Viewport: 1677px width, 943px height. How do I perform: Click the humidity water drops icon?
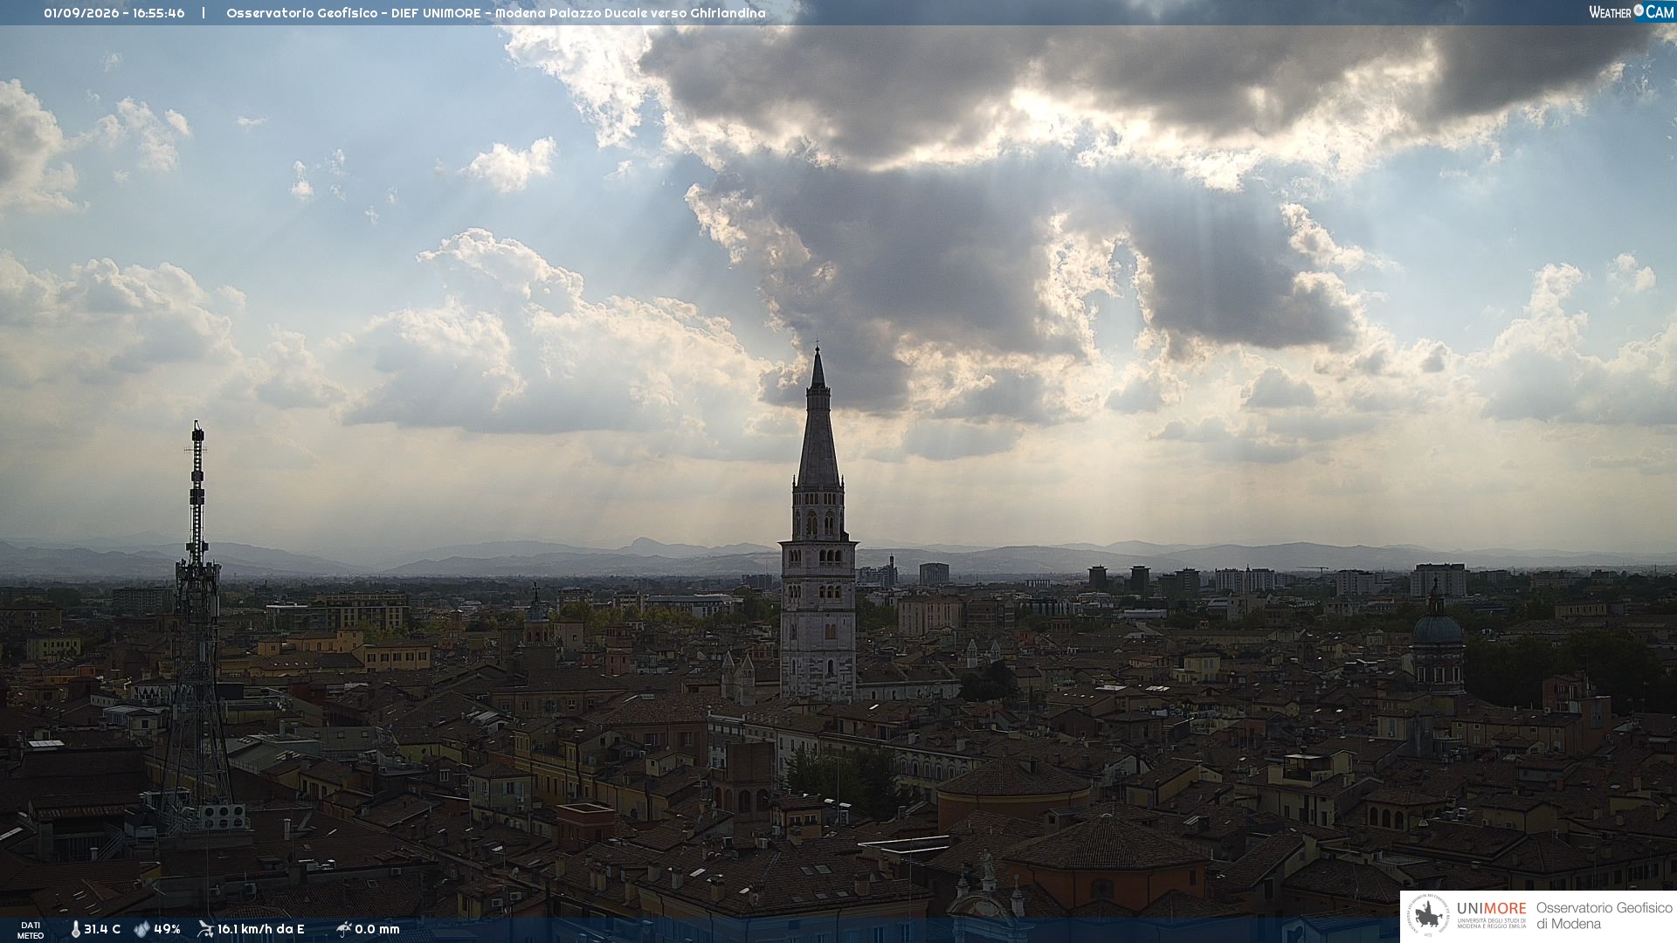point(141,929)
